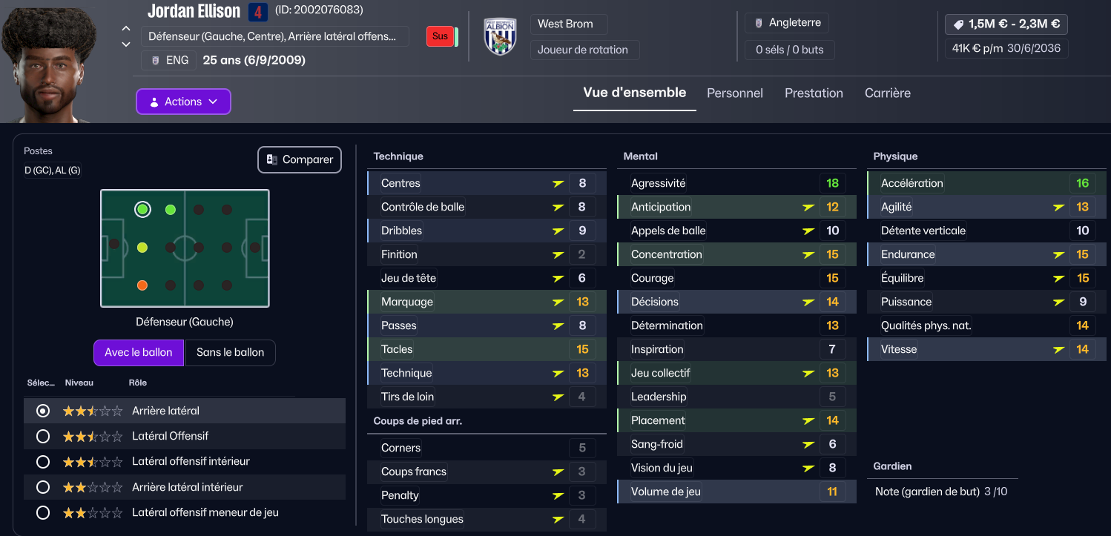Select the Latéral Offensif role radio button
Viewport: 1111px width, 536px height.
pyautogui.click(x=43, y=436)
